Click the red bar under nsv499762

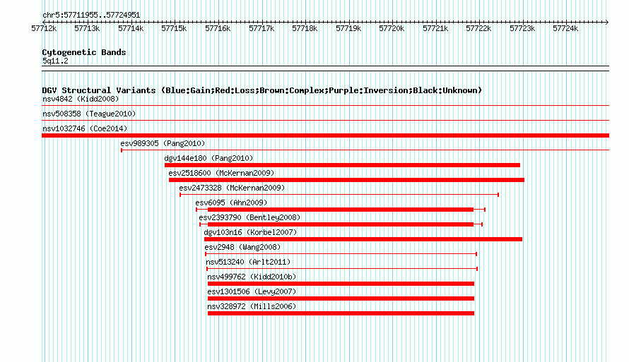pos(341,284)
